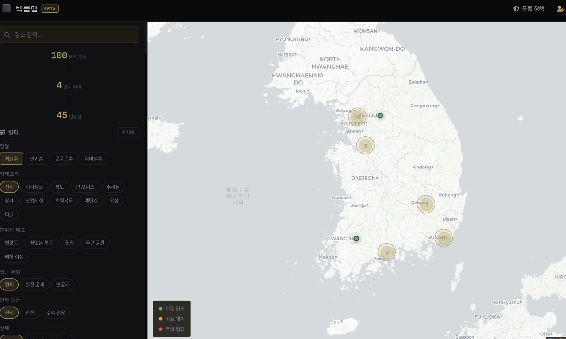Open the cluster marker showing 5
566x339 pixels.
(365, 145)
